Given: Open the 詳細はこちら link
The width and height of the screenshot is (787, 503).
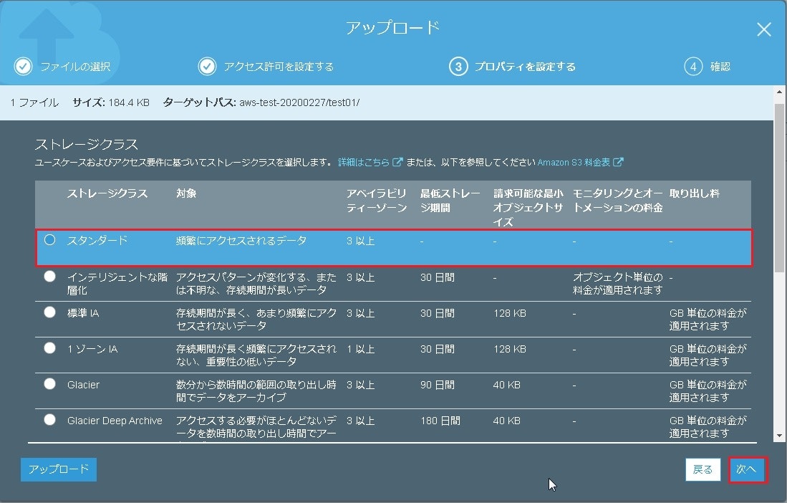Looking at the screenshot, I should point(363,162).
